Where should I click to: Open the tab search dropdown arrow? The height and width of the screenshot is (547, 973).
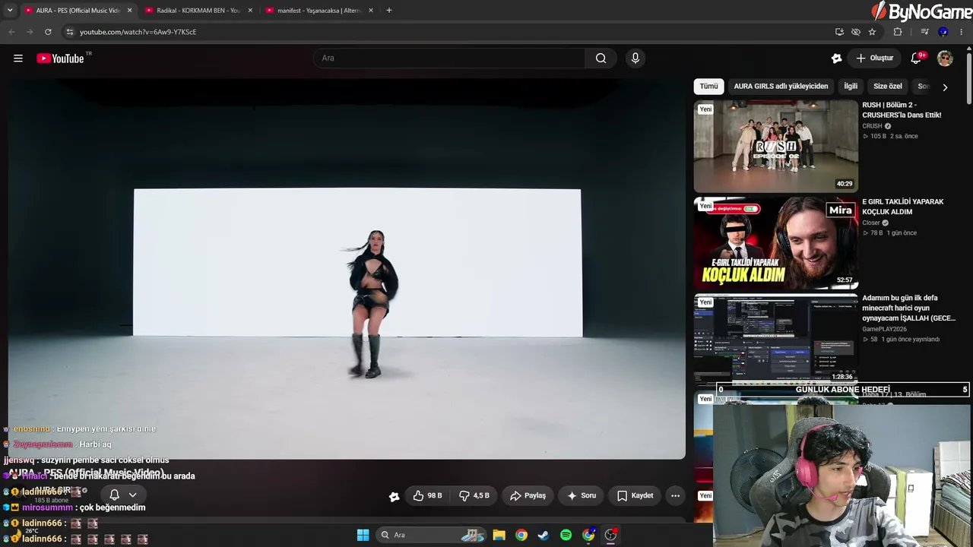tap(10, 11)
